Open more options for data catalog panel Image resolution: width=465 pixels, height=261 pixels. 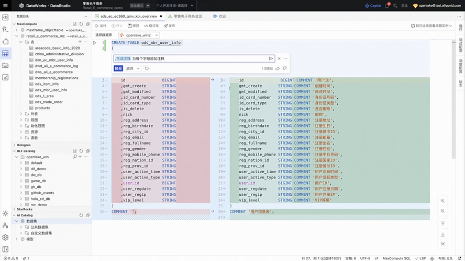[x=85, y=16]
